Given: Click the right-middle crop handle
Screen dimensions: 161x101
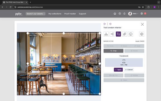Looking at the screenshot, I should click(100, 64).
